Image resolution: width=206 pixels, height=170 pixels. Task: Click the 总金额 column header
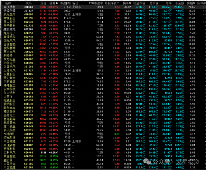tap(180, 3)
